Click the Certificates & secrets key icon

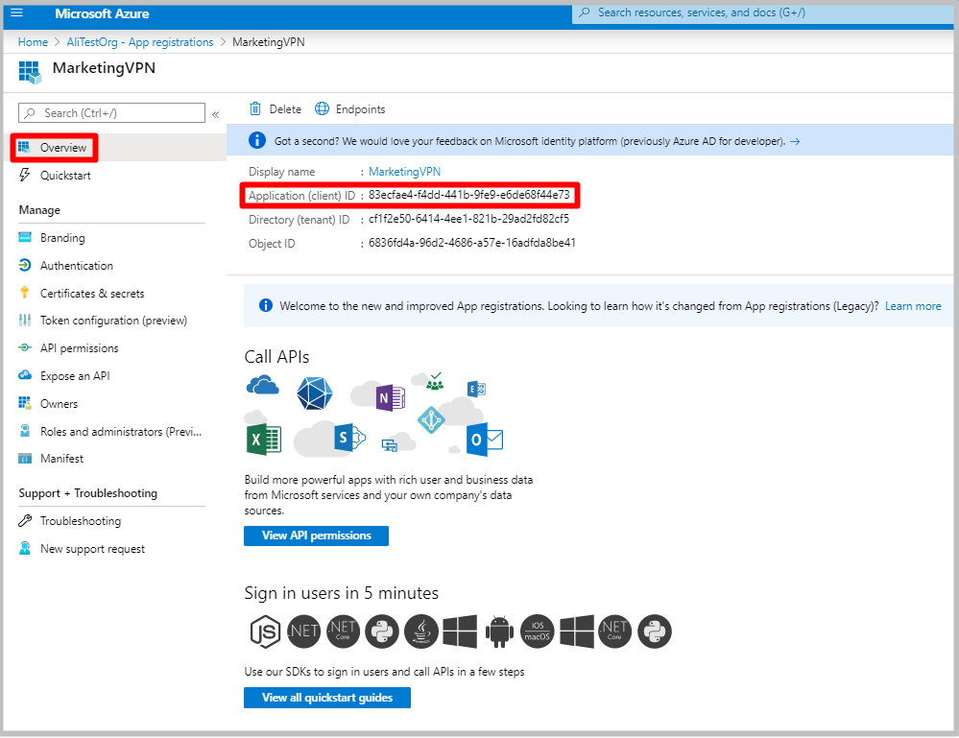pos(24,293)
